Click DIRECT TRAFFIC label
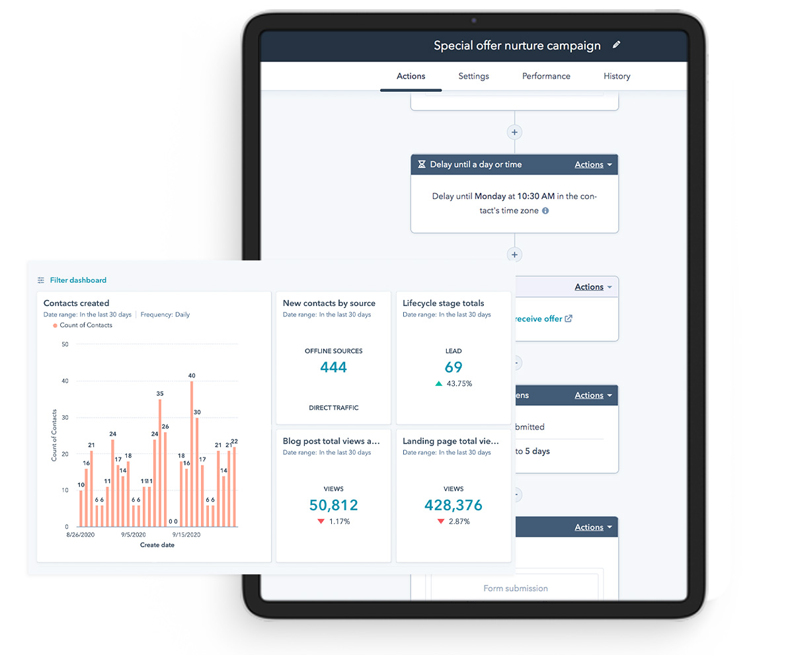This screenshot has height=655, width=786. 333,408
